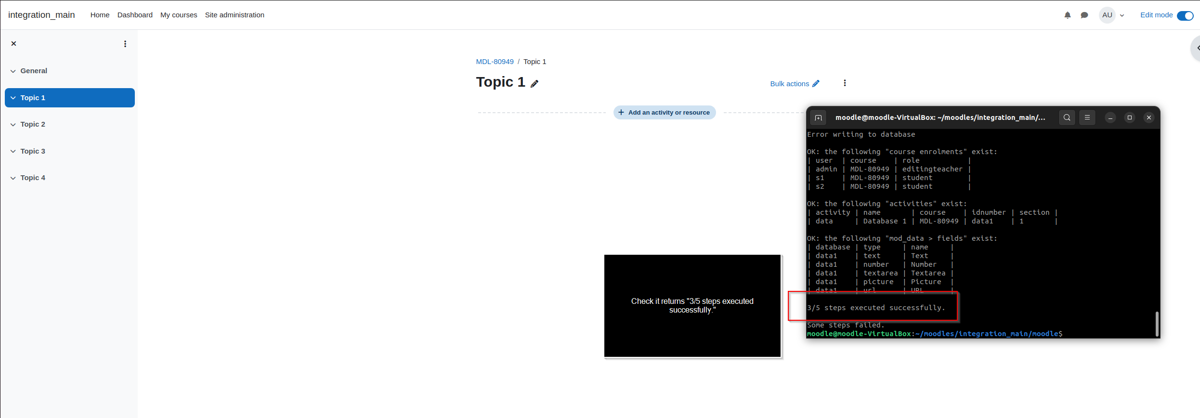The height and width of the screenshot is (418, 1200).
Task: Collapse the Topic 4 section chevron
Action: point(13,178)
